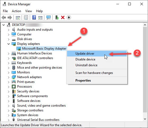Minimize the Device Manager window
Screen dimensions: 148x128
coord(118,4)
